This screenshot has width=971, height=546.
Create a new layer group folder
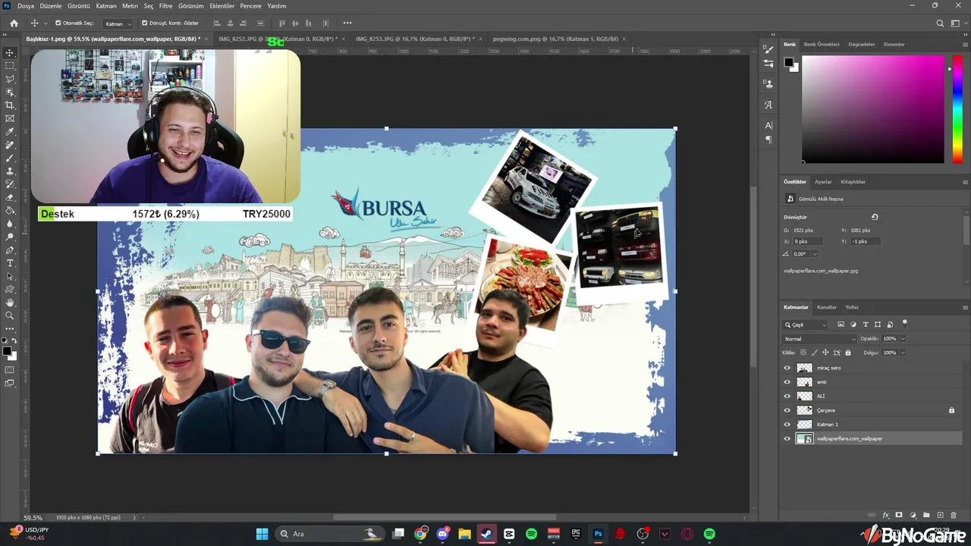coord(926,515)
